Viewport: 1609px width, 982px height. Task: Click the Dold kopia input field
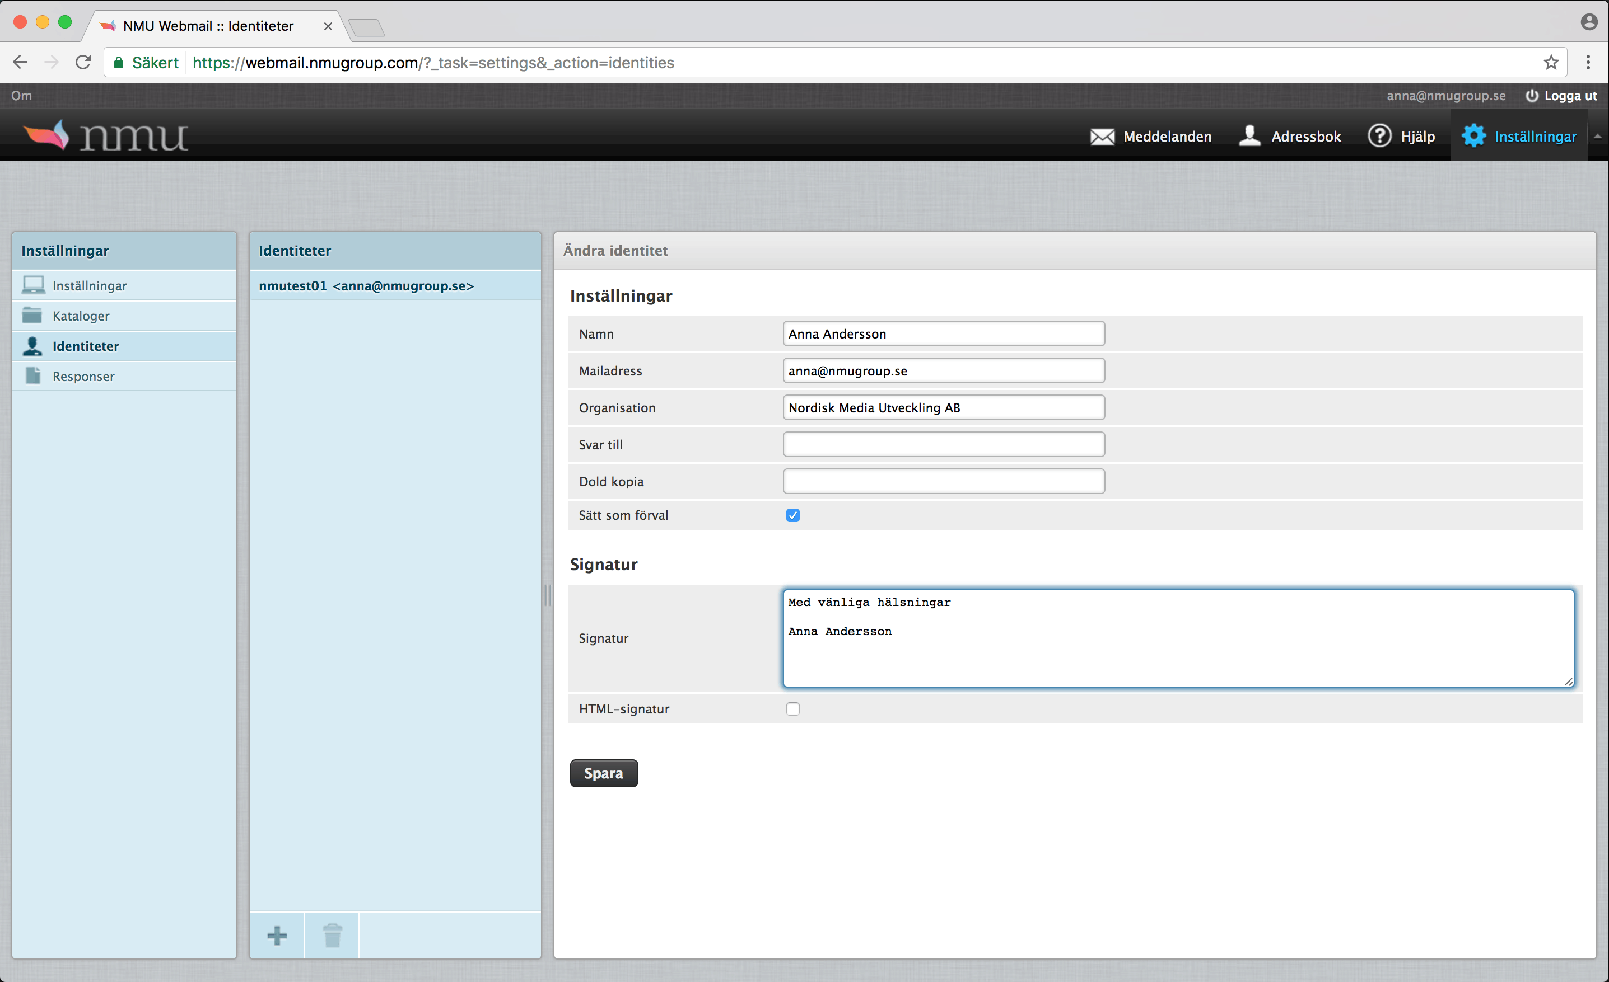pos(943,481)
